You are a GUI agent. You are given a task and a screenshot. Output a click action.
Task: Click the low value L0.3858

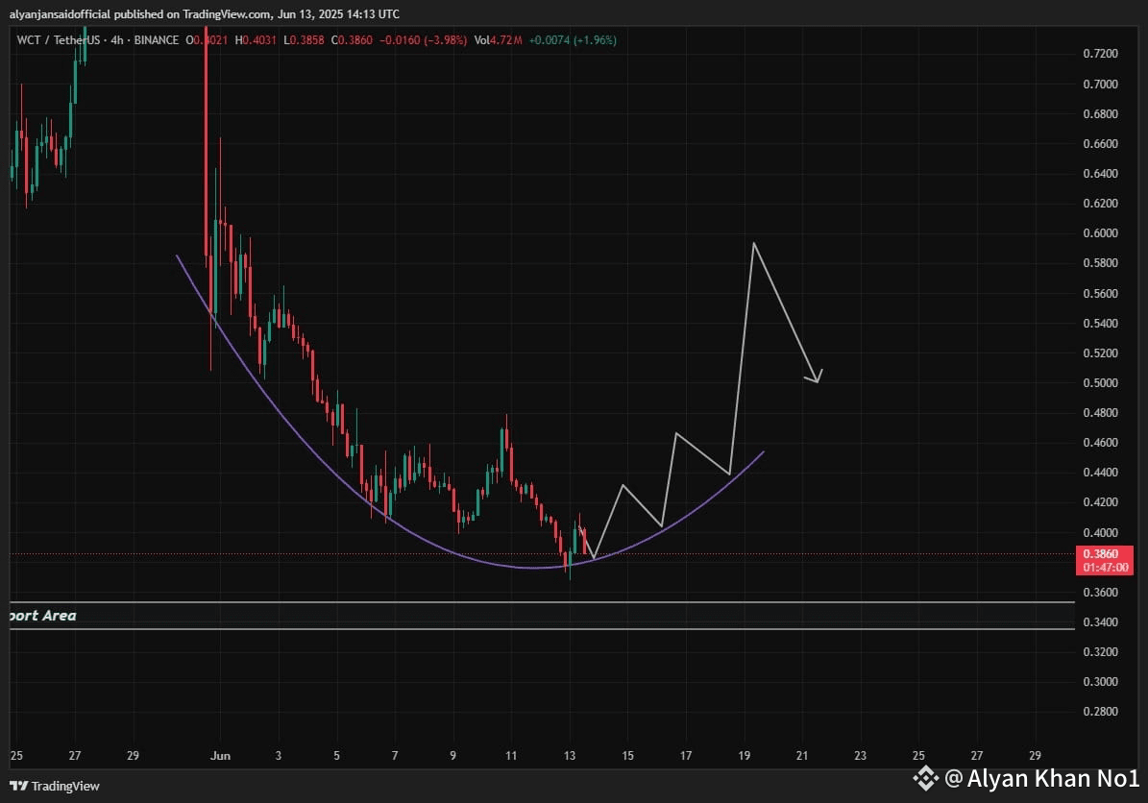304,39
